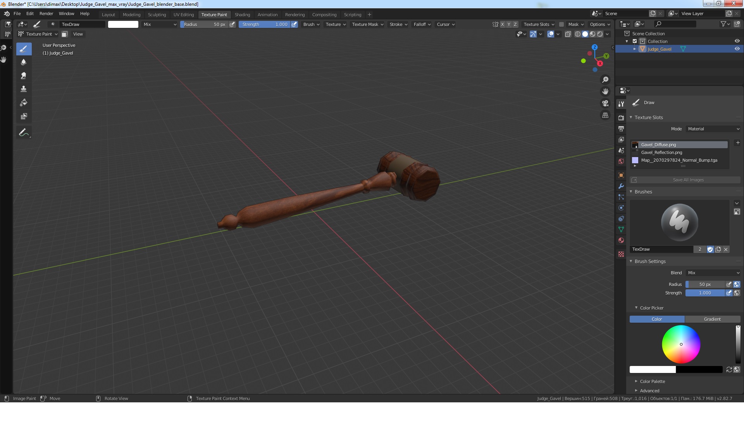Hide Judge_Gavel object in outliner
This screenshot has width=744, height=448.
point(737,49)
